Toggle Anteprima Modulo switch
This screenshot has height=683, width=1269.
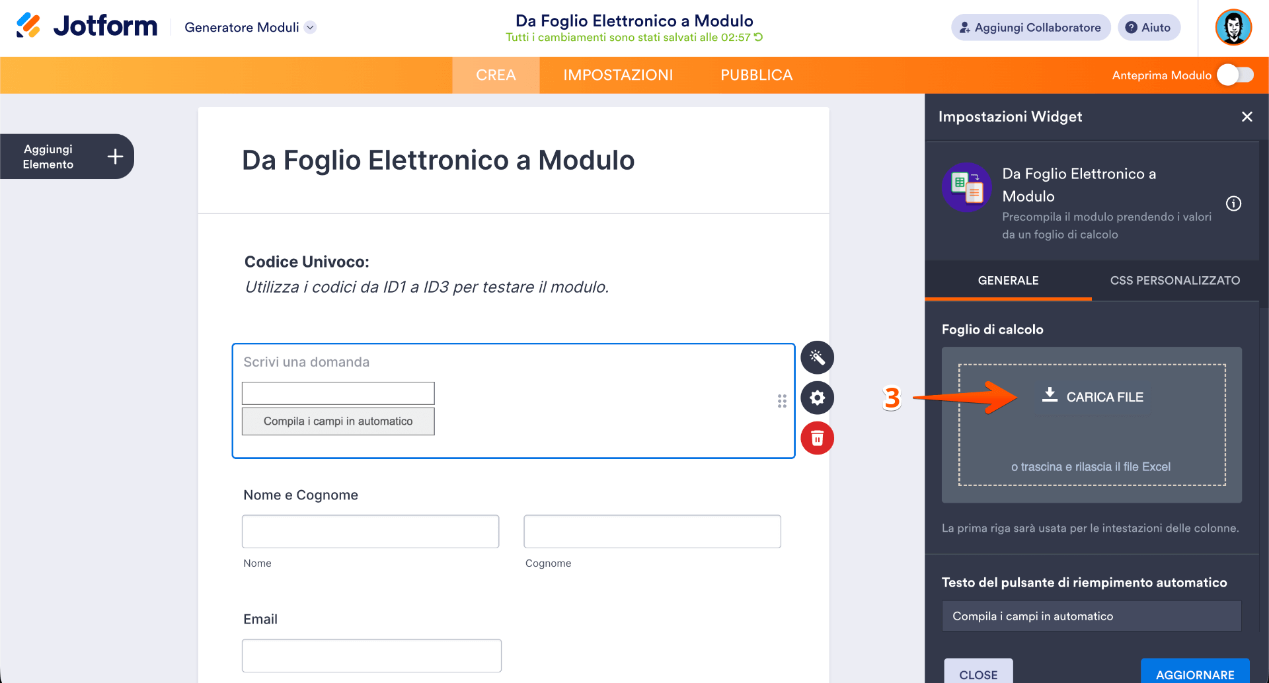click(1235, 75)
